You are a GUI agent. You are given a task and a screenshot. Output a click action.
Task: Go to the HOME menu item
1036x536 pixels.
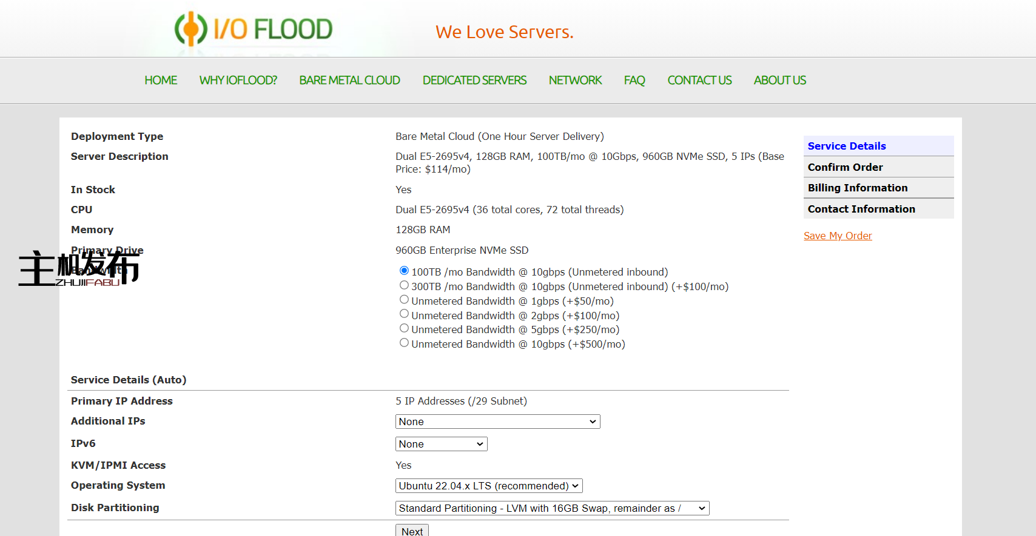click(161, 81)
